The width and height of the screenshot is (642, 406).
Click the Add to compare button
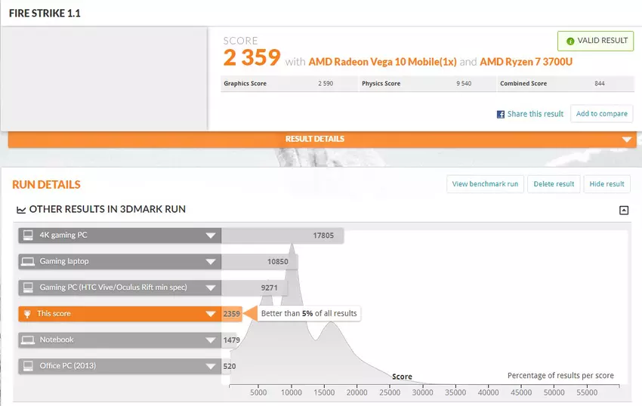[601, 114]
